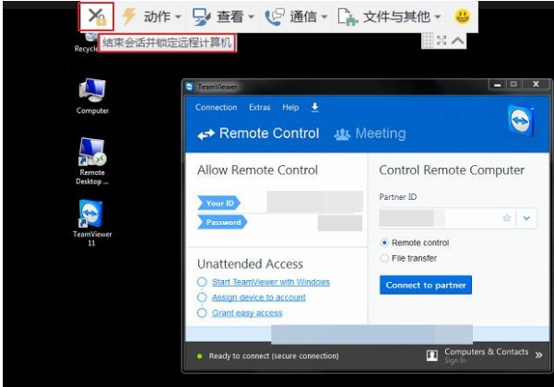Open Computers & Contacts sign in panel

(x=486, y=356)
